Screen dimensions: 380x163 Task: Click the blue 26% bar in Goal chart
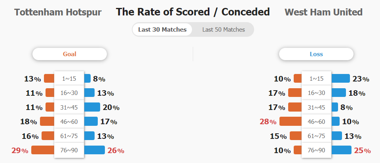point(94,150)
